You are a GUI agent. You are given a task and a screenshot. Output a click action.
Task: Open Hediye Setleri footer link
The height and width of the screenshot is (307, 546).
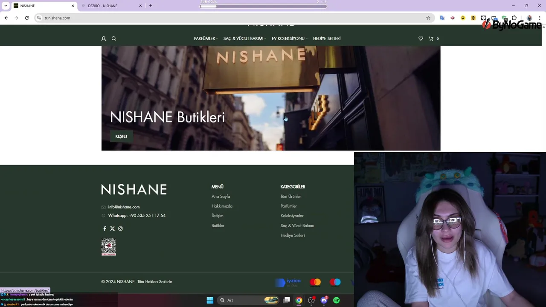click(293, 235)
